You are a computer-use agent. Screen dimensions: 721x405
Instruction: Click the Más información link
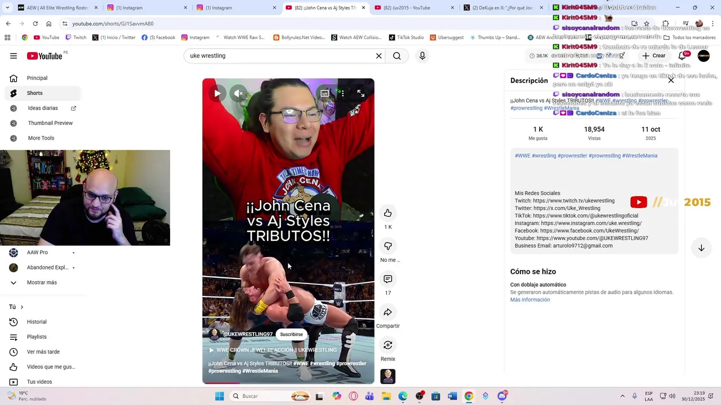pyautogui.click(x=530, y=300)
